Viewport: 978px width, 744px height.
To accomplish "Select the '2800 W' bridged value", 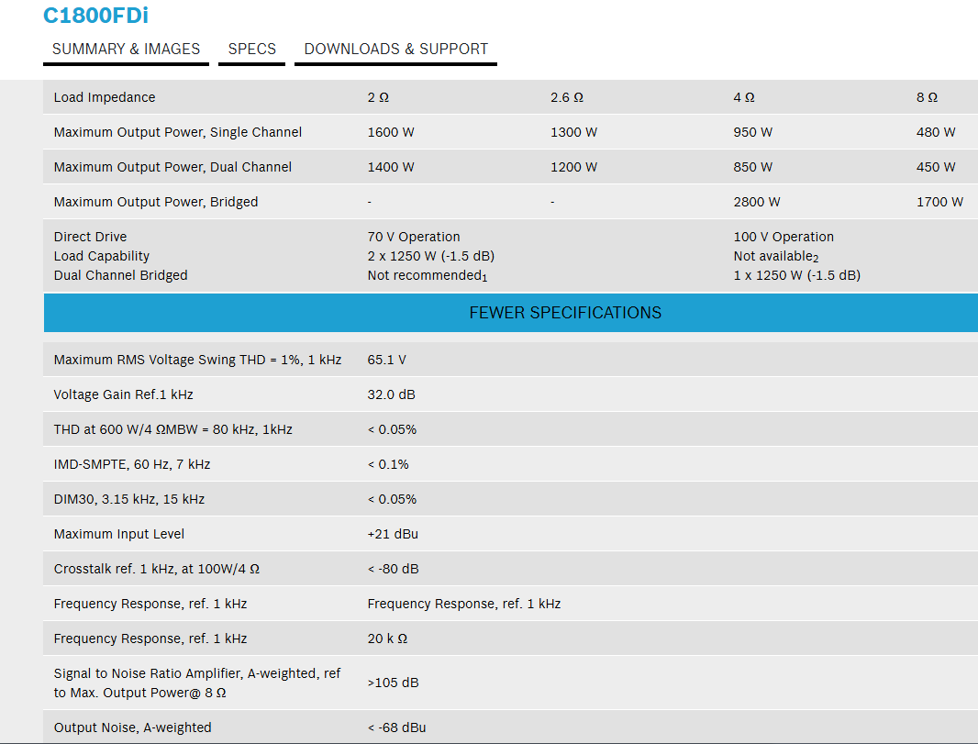I will [757, 202].
